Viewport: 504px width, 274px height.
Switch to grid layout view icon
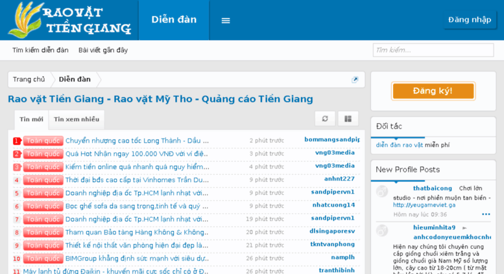(348, 119)
